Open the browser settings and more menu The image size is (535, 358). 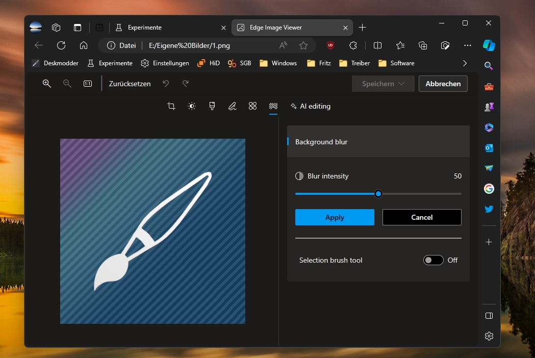468,45
